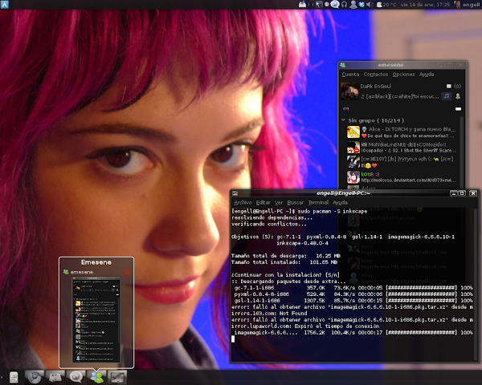Click the terminal title bar window icon
The image size is (482, 385).
coord(235,193)
